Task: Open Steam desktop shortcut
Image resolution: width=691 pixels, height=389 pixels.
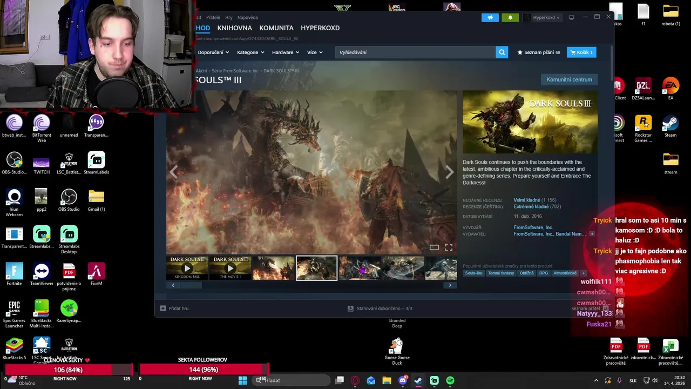Action: (670, 127)
